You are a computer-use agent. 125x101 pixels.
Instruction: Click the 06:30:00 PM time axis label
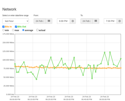point(69,99)
